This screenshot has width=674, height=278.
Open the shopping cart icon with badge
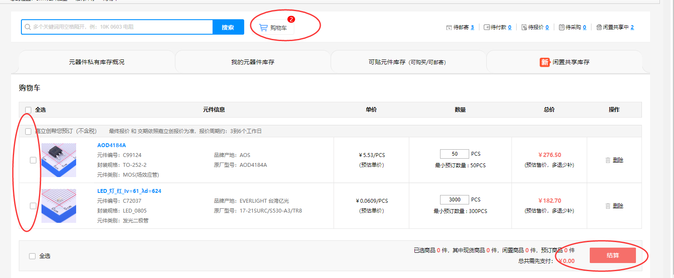(263, 28)
